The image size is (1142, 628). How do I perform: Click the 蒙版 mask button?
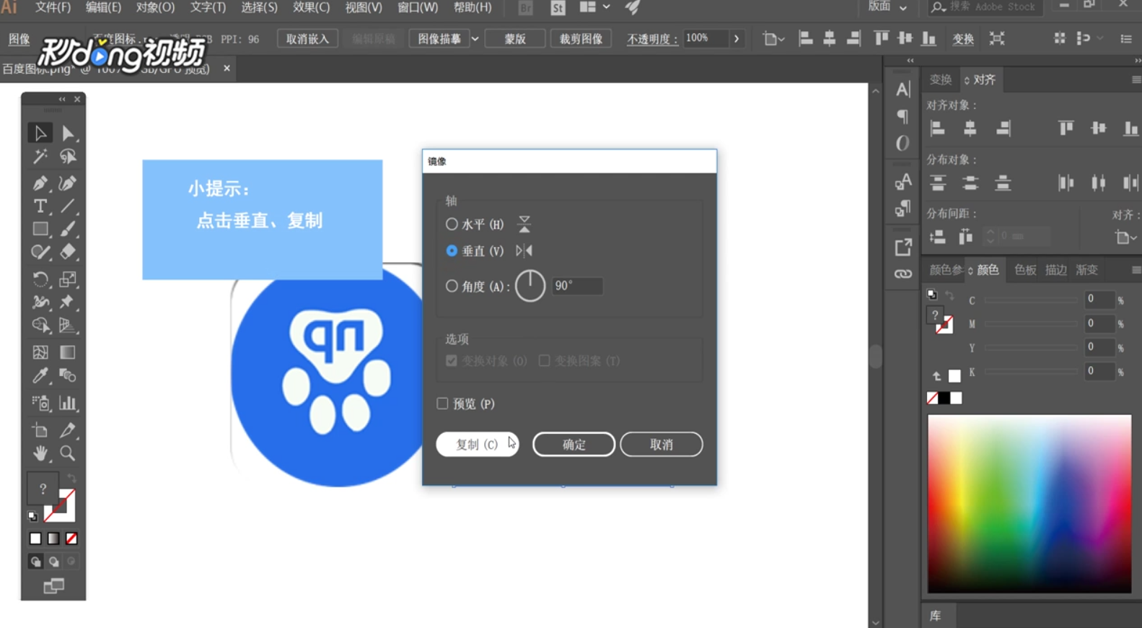pyautogui.click(x=515, y=39)
